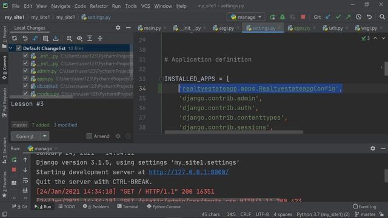This screenshot has width=388, height=218.
Task: Toggle checkbox for admin.py
Action: click(25, 71)
